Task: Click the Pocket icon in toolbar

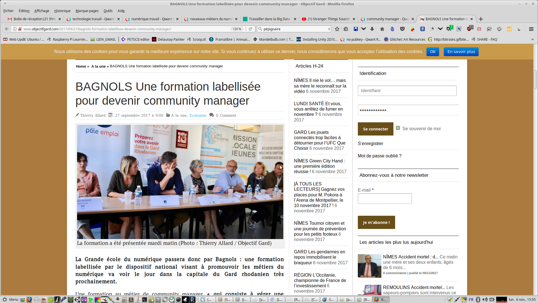Action: 402,29
